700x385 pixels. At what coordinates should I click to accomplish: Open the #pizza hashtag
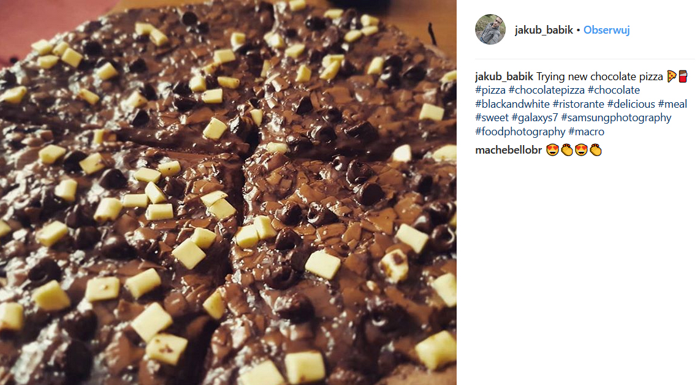click(490, 90)
